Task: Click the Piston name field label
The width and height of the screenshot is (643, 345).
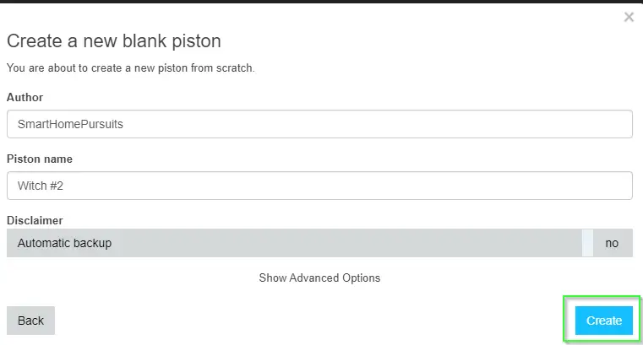Action: [40, 159]
